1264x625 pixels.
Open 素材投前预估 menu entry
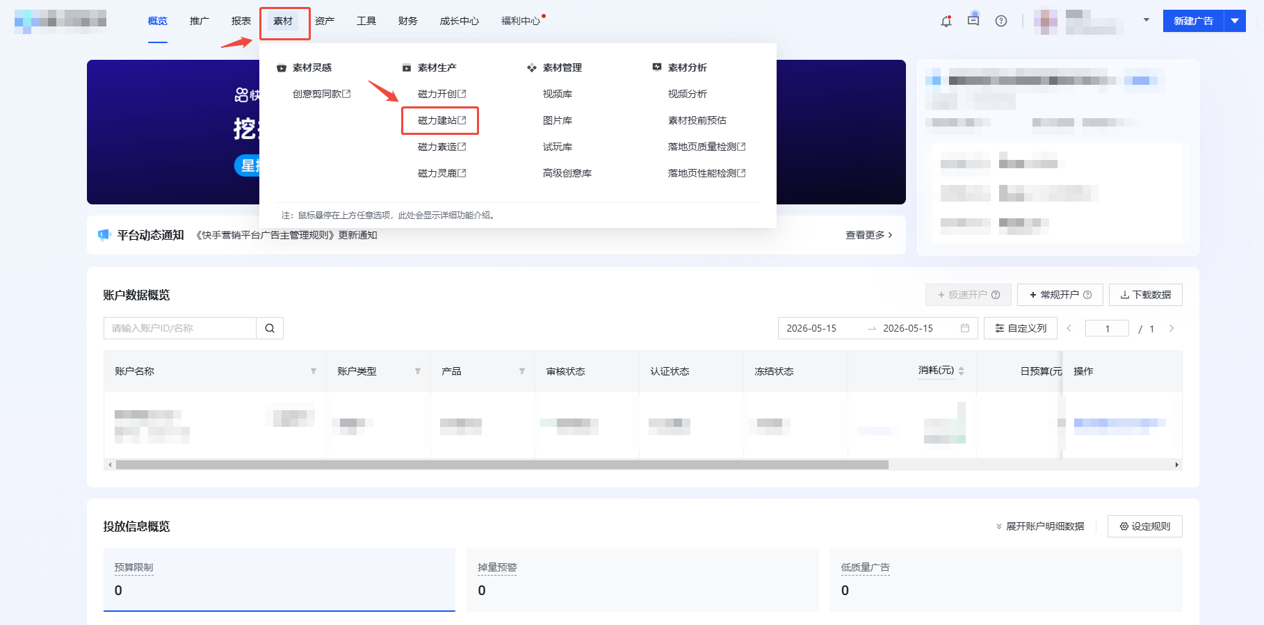click(697, 120)
